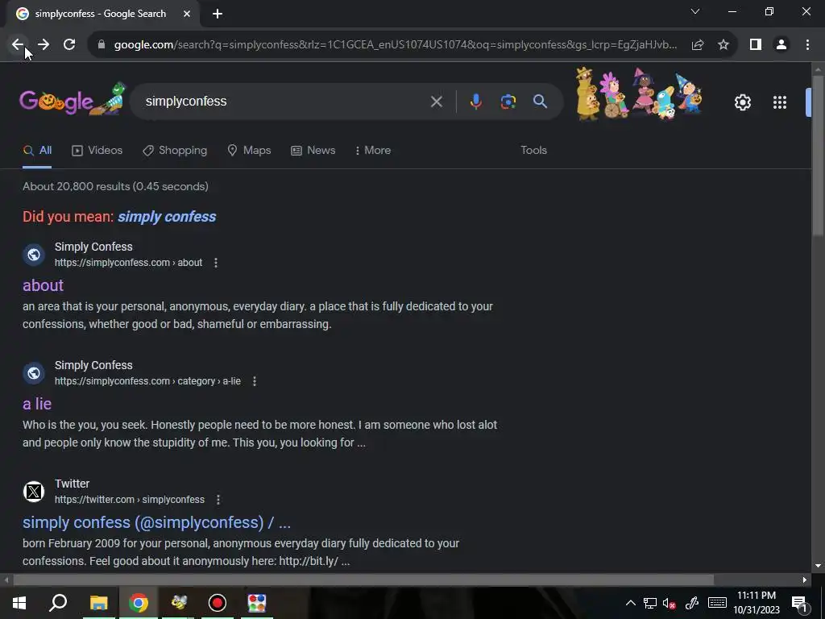825x619 pixels.
Task: Open the Windows notification center
Action: coord(799,603)
